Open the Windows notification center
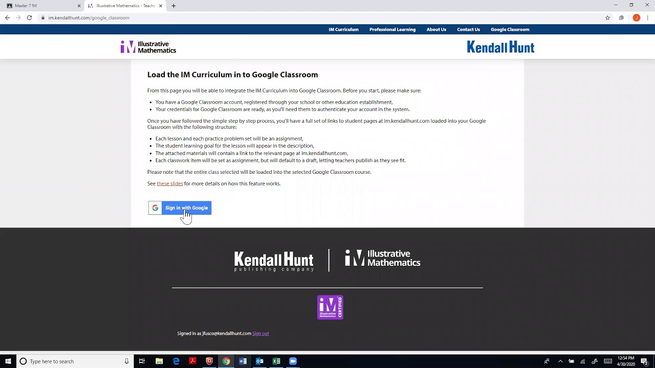This screenshot has height=368, width=655. [x=645, y=361]
